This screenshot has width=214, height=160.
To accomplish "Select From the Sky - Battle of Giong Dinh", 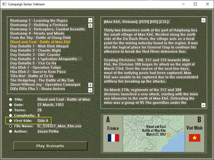I will pos(40,38).
